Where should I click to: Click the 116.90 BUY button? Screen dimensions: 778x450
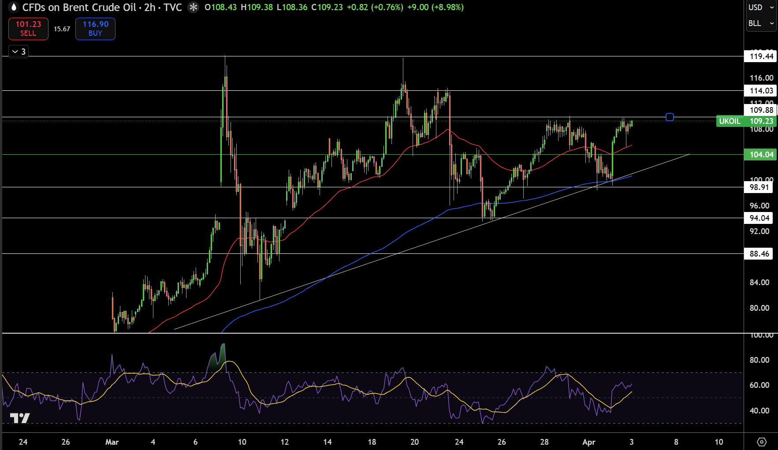click(x=95, y=29)
